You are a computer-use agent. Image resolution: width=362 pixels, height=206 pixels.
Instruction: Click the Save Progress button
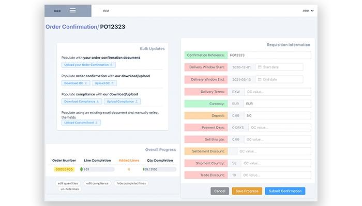point(247,191)
